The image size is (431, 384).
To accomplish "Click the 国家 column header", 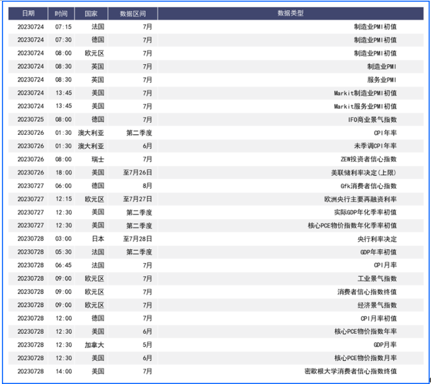I will [x=91, y=13].
